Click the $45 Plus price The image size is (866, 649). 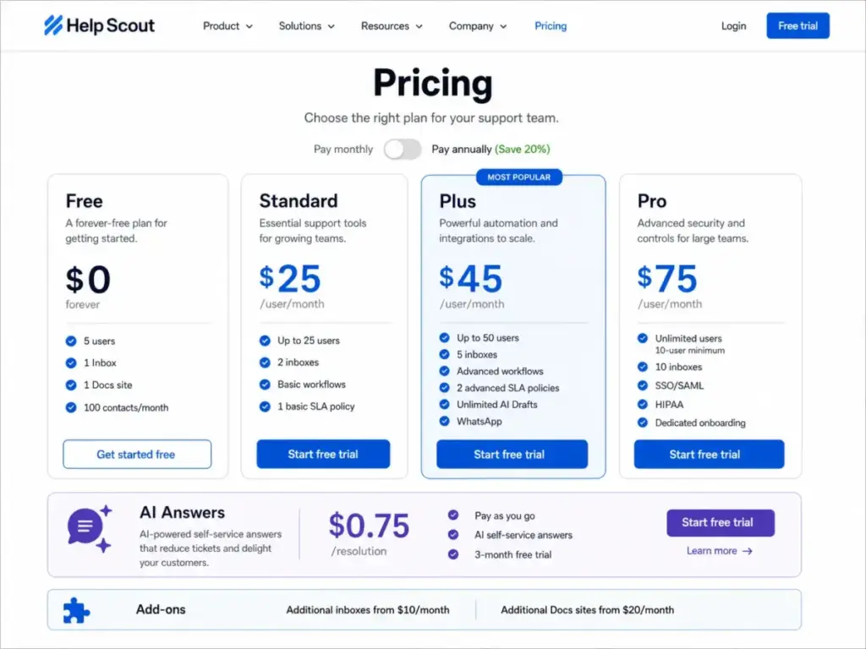[470, 278]
